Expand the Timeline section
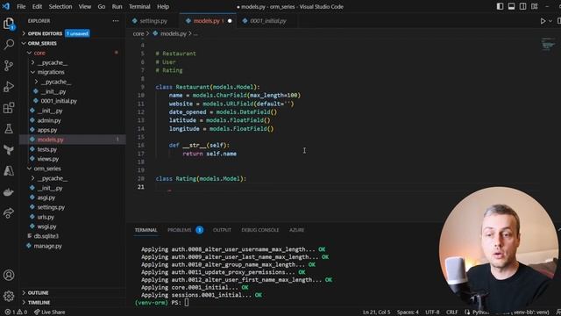This screenshot has height=316, width=561. 39,302
